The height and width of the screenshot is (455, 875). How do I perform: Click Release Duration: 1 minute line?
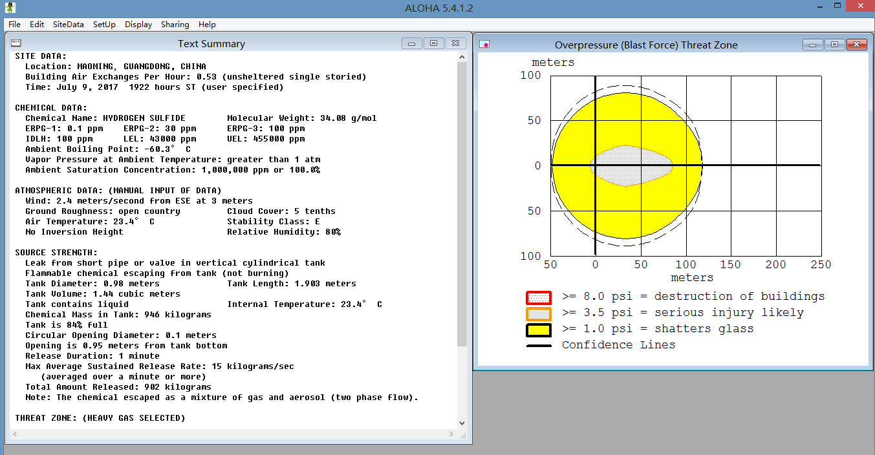coord(92,356)
